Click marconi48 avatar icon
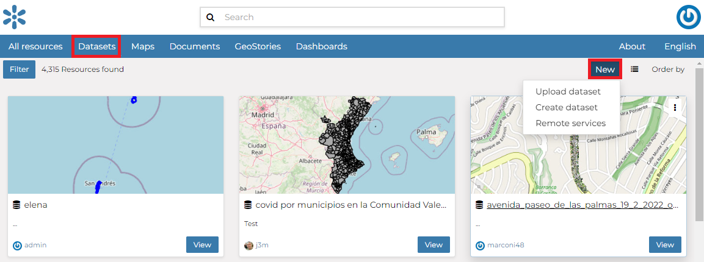This screenshot has width=704, height=262. [x=480, y=245]
